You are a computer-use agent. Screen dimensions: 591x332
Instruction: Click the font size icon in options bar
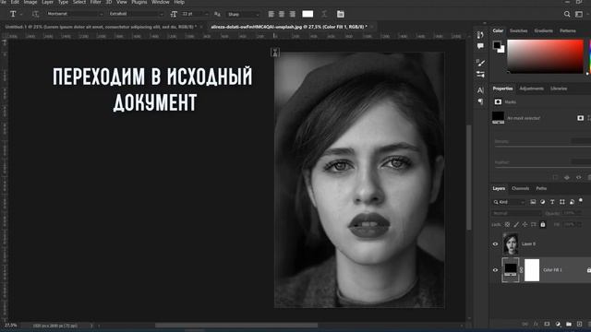(x=174, y=14)
